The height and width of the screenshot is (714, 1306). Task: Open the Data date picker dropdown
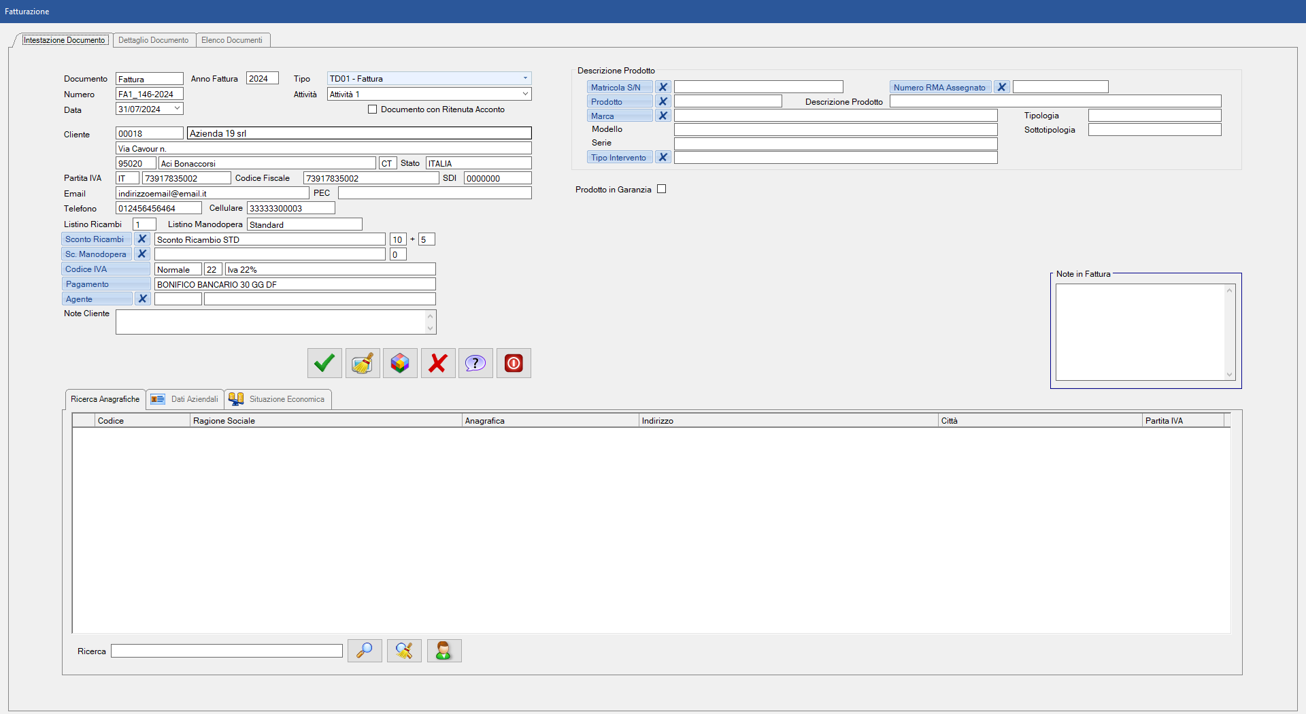[177, 109]
